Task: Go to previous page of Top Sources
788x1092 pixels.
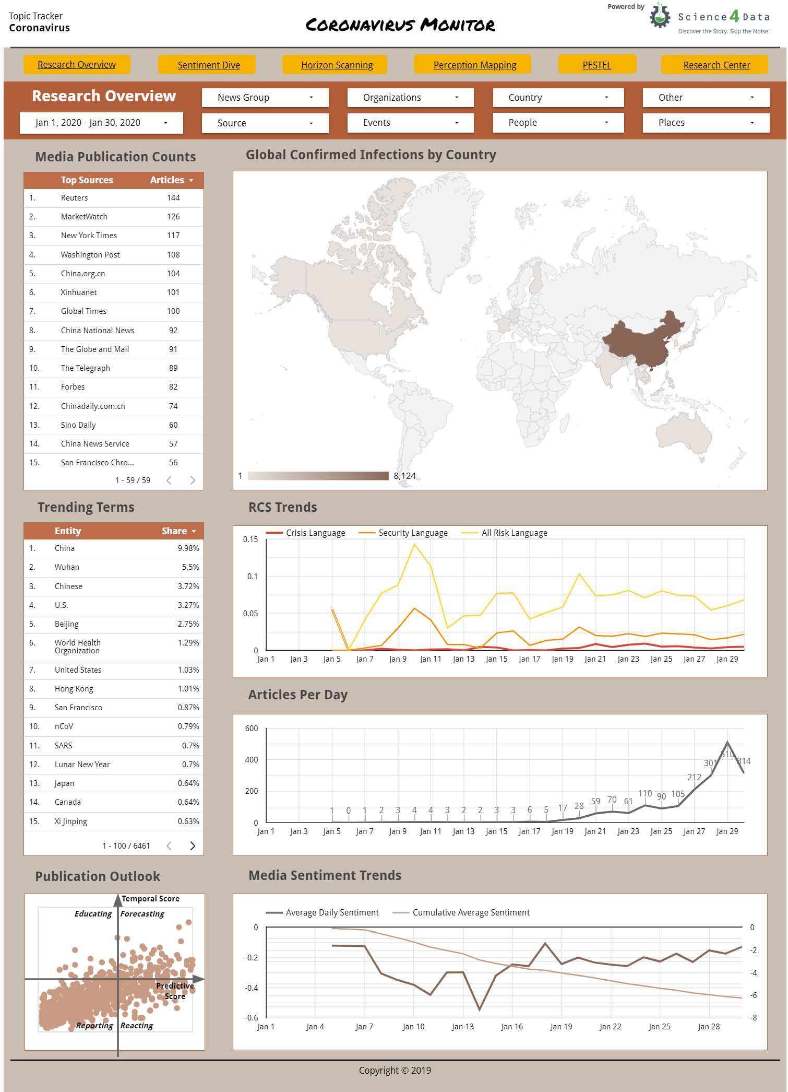Action: click(169, 480)
